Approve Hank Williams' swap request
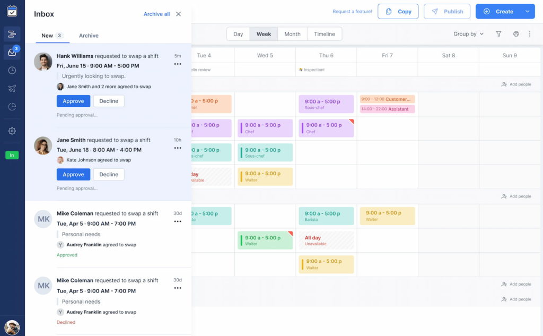 tap(73, 101)
